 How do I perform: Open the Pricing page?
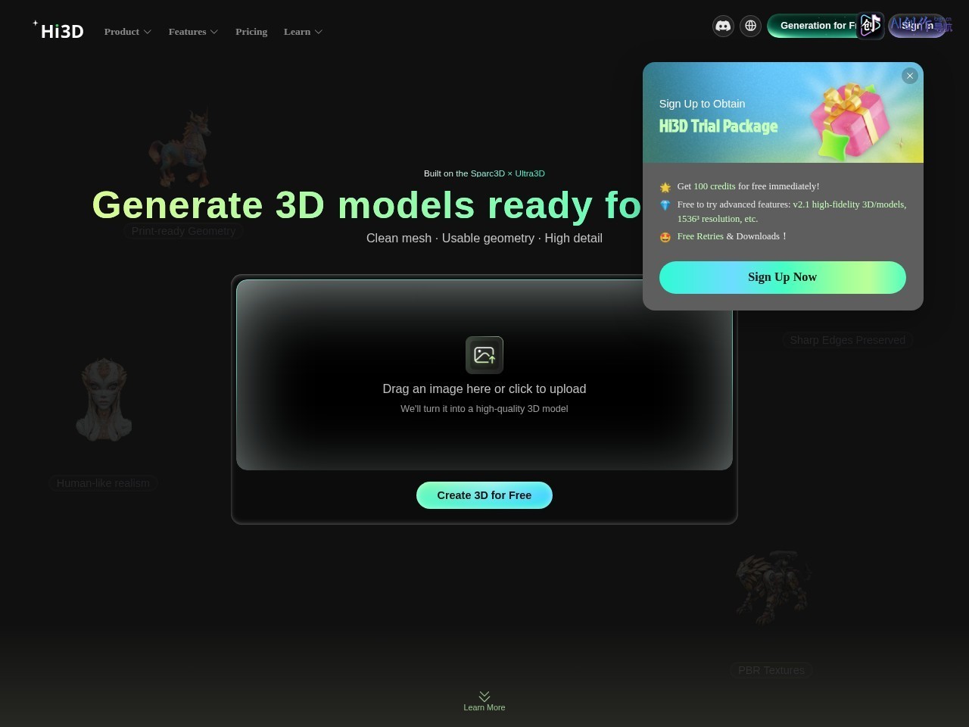[x=251, y=32]
